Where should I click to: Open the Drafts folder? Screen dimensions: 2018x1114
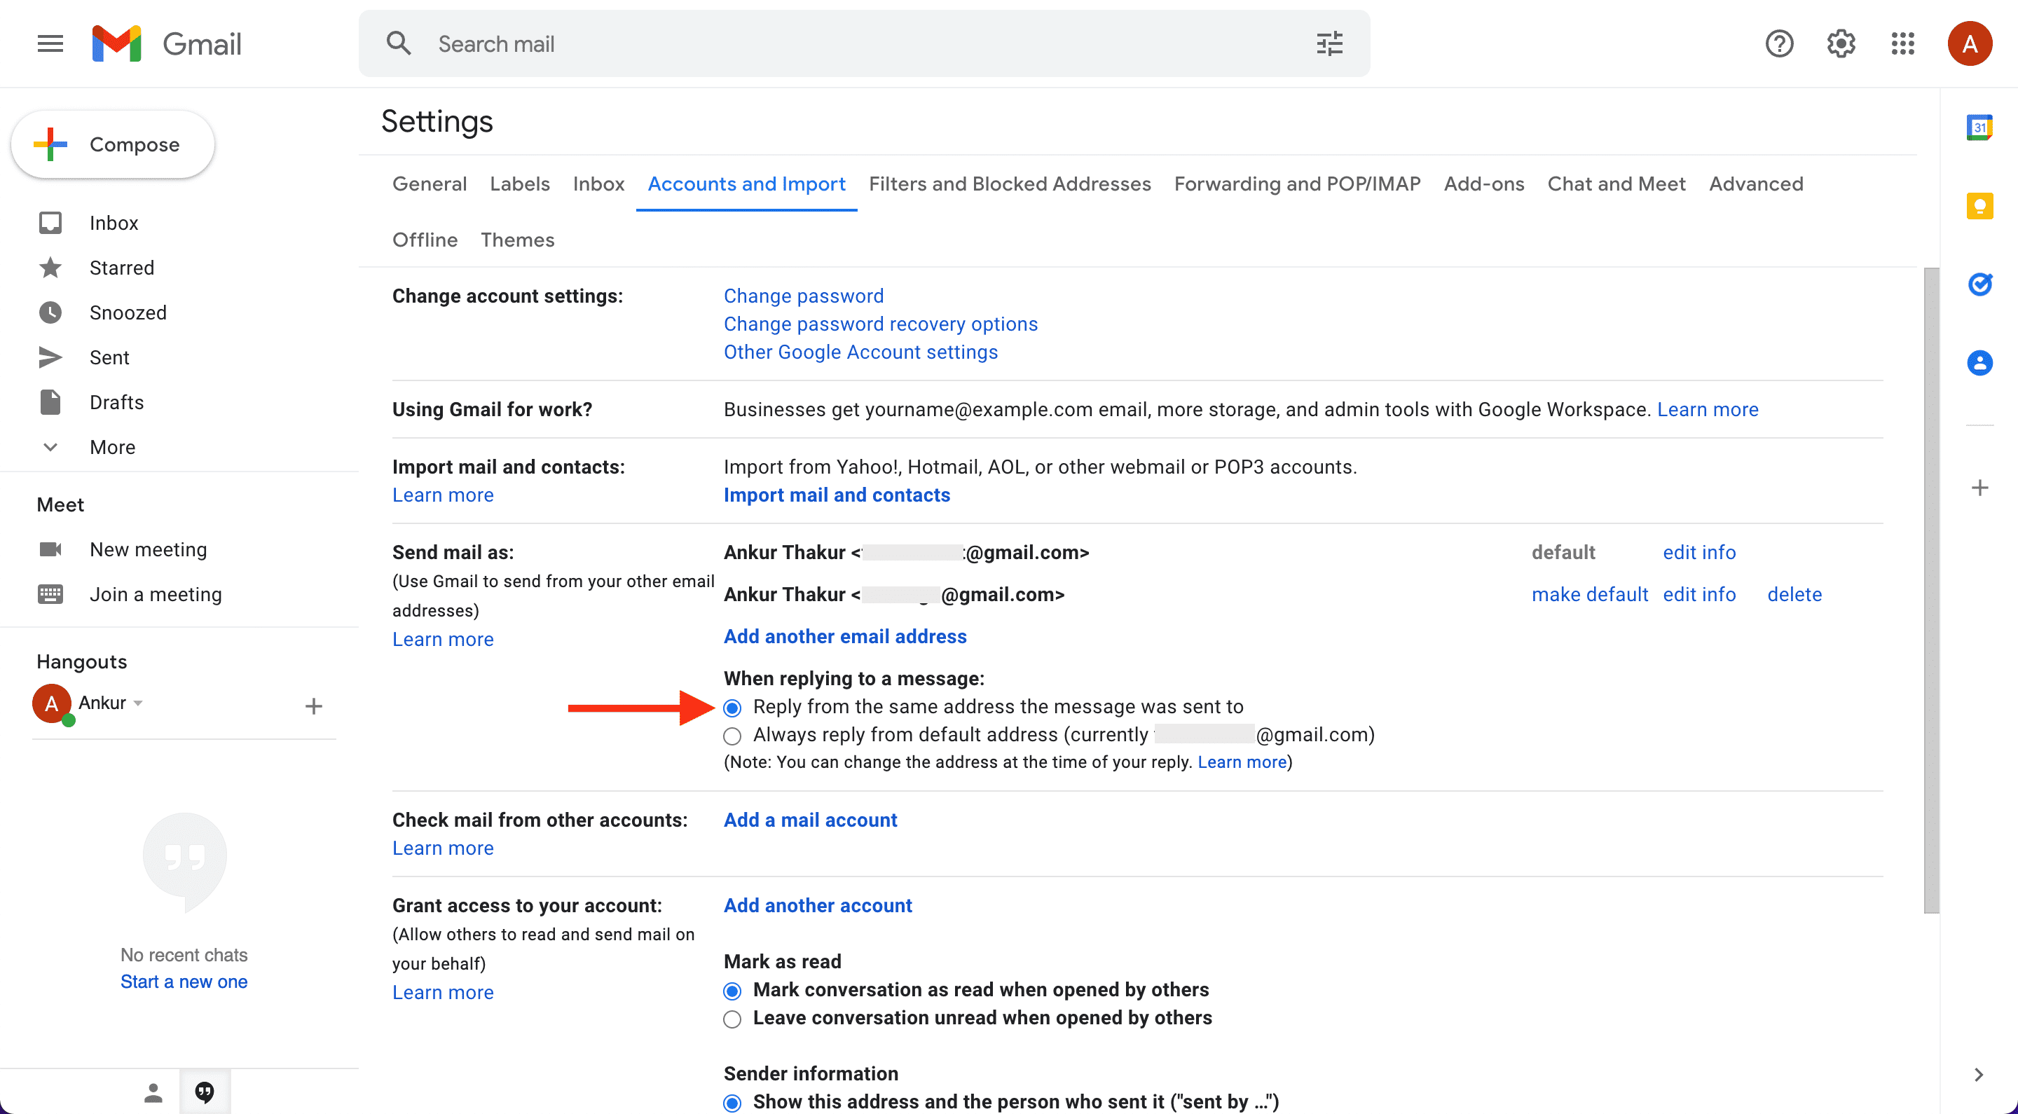click(x=117, y=403)
